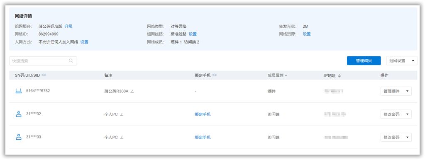Toggle 绑定手机 column eye icon
This screenshot has height=160, width=425.
[x=215, y=75]
